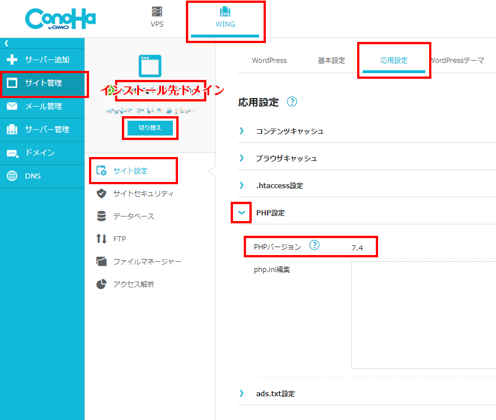Switch to the 基本設定 tab
The width and height of the screenshot is (496, 420).
(331, 61)
